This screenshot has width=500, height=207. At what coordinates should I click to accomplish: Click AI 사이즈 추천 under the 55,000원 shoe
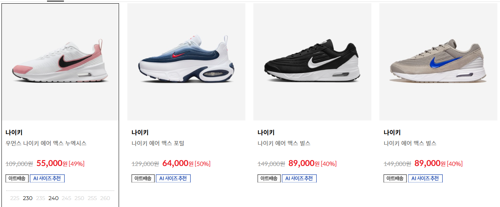[47, 178]
